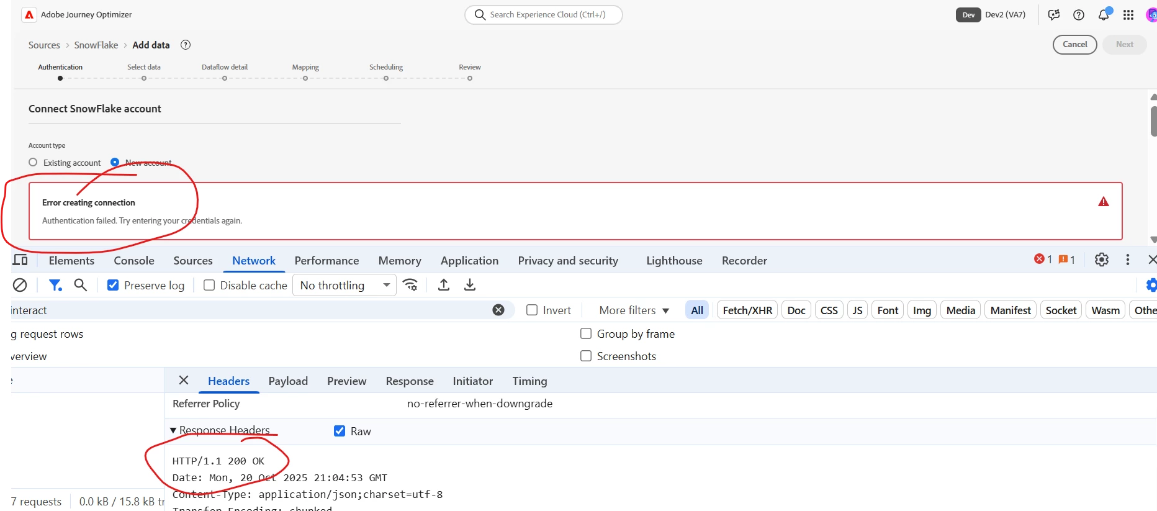
Task: Clear the network log
Action: (20, 285)
